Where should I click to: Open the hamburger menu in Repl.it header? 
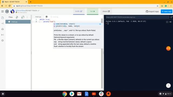coord(2,11)
